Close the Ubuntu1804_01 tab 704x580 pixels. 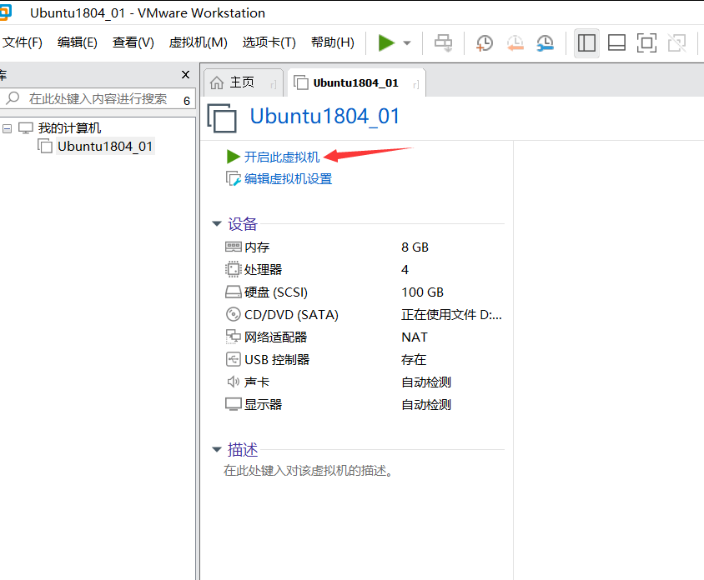click(x=416, y=84)
